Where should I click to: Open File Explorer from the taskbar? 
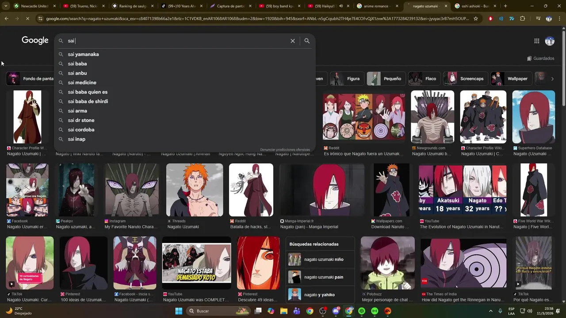(x=284, y=311)
